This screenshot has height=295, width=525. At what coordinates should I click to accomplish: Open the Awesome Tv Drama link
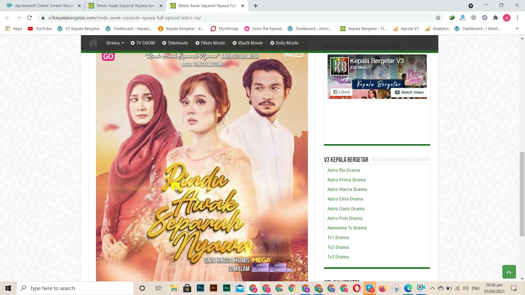[x=347, y=228]
